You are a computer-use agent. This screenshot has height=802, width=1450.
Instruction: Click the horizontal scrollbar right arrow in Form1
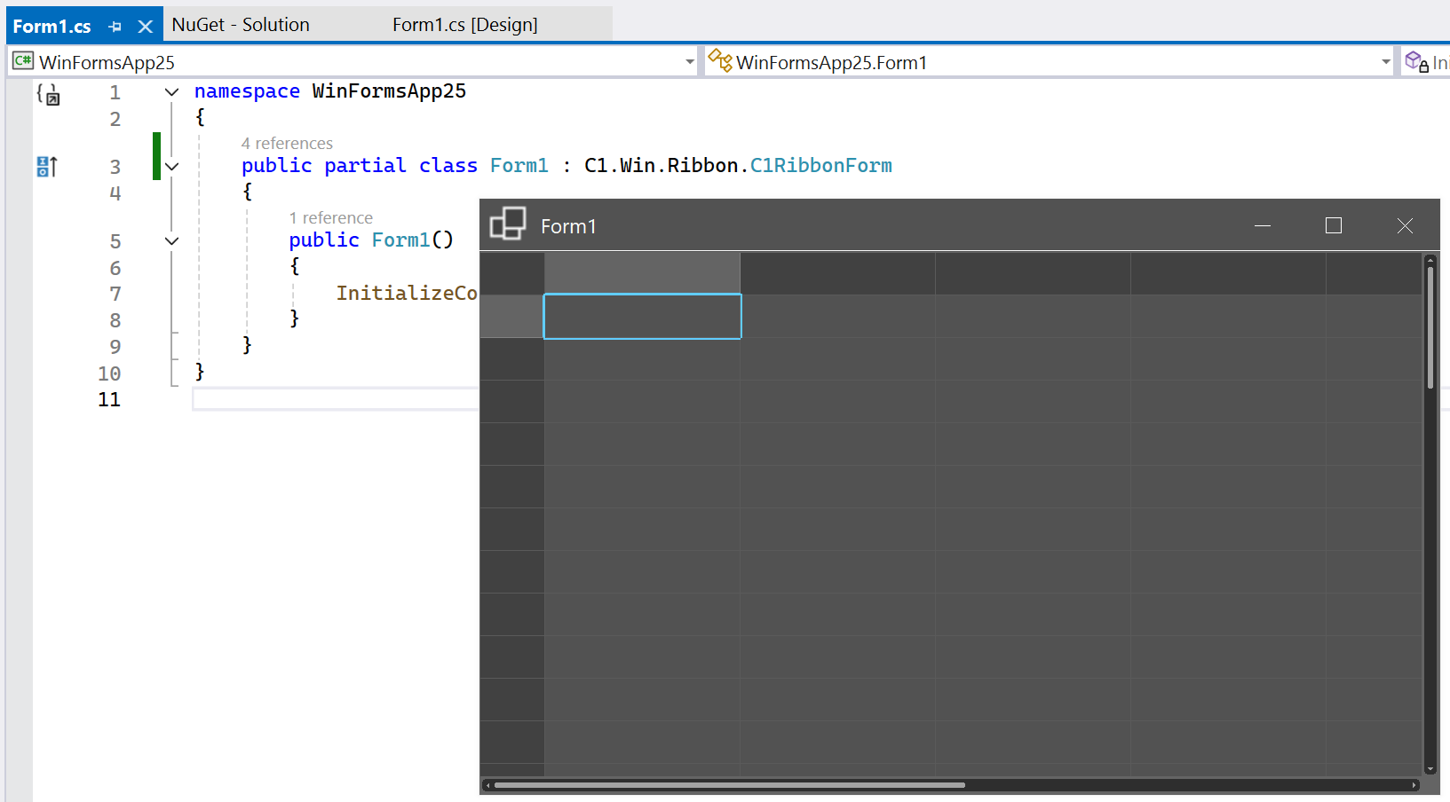[1414, 785]
